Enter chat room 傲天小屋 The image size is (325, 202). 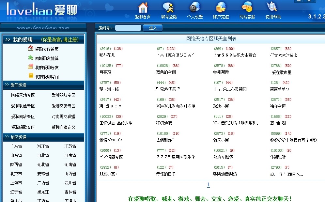pyautogui.click(x=221, y=140)
